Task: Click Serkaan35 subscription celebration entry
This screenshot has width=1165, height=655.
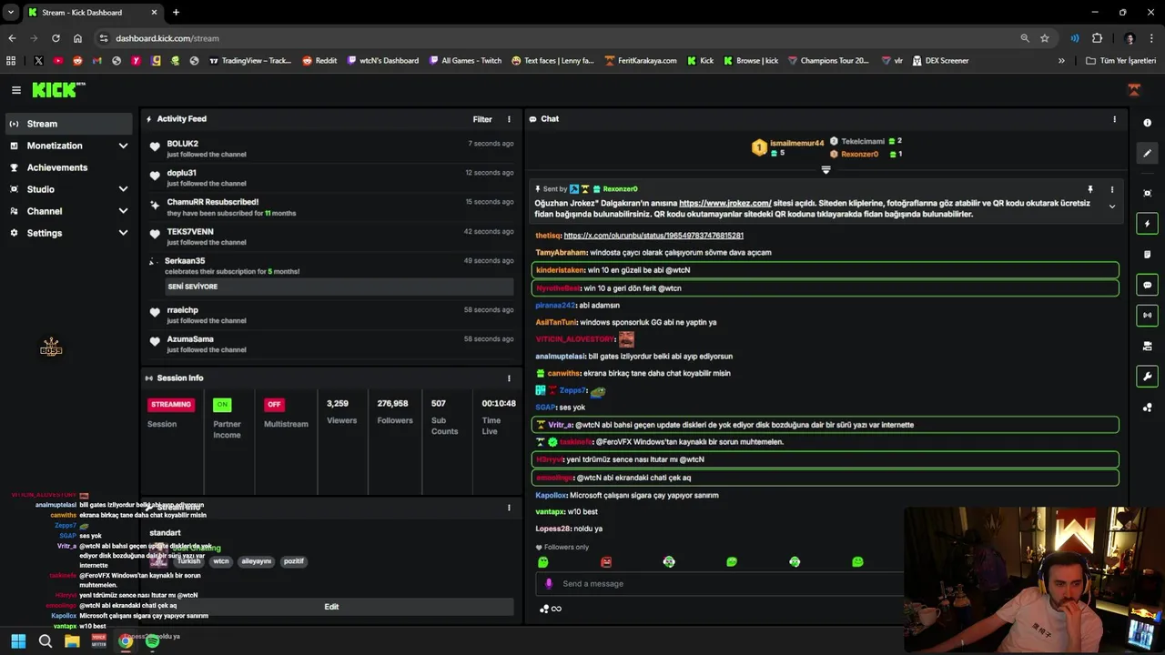Action: pos(331,274)
